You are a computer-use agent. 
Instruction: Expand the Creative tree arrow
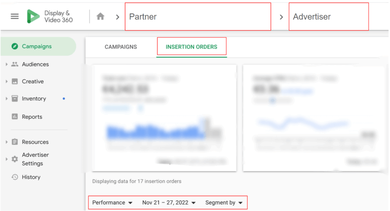click(6, 82)
